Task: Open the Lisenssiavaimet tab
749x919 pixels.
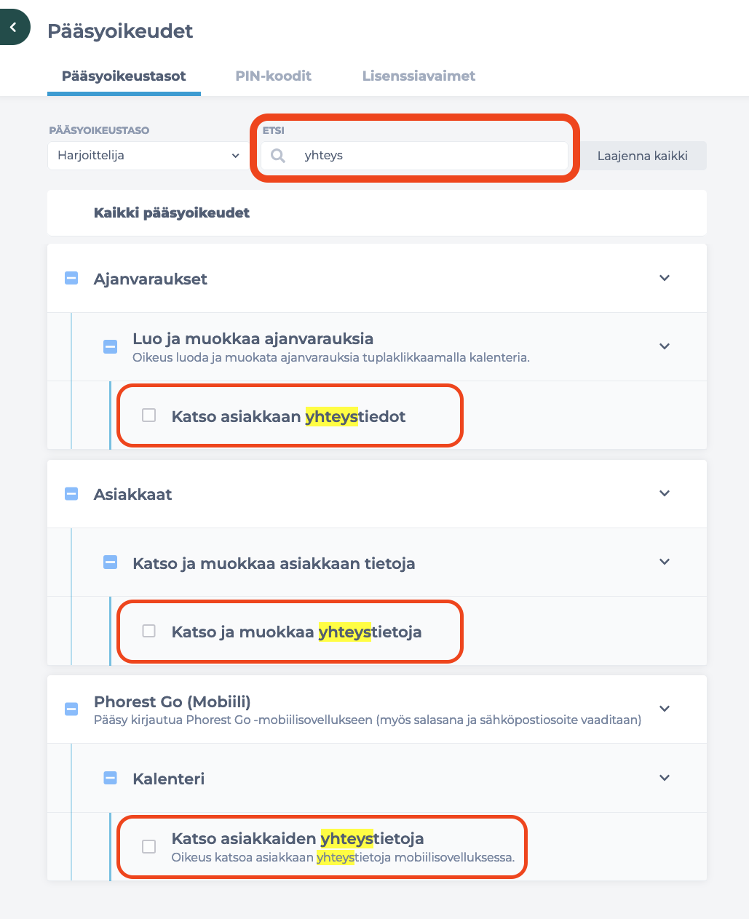Action: click(419, 76)
